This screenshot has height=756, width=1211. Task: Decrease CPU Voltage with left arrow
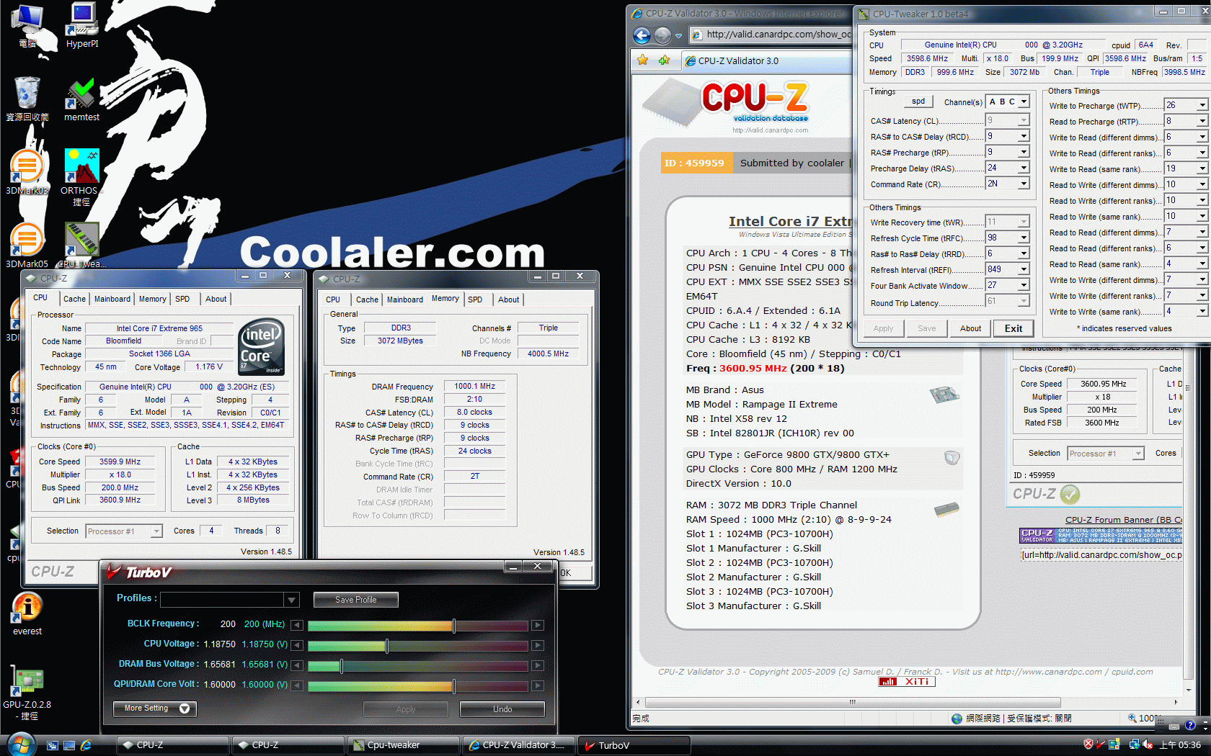(x=296, y=646)
